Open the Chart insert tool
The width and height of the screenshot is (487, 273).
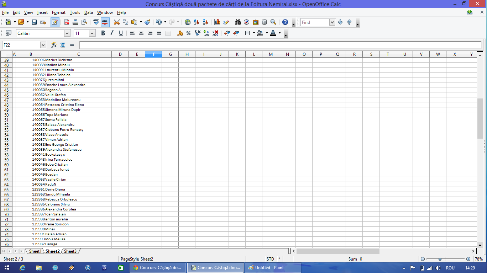tap(217, 22)
